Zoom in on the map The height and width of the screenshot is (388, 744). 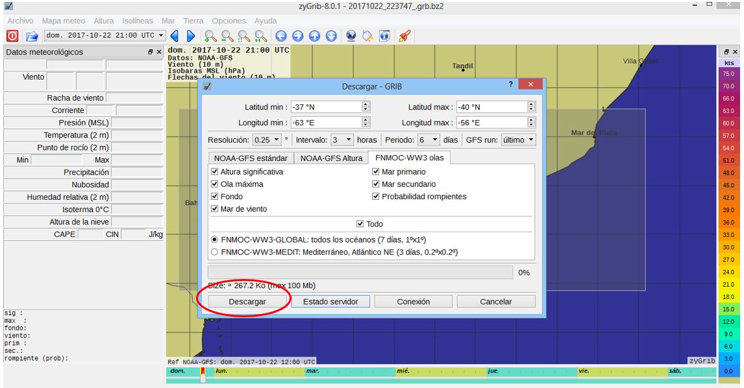tap(210, 36)
